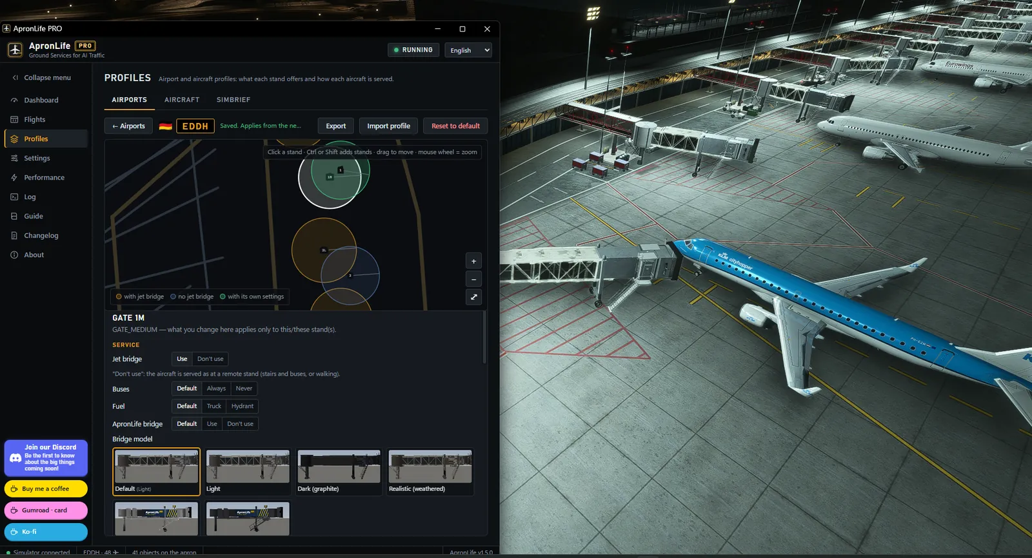
Task: Select the Airports tab
Action: [x=130, y=100]
